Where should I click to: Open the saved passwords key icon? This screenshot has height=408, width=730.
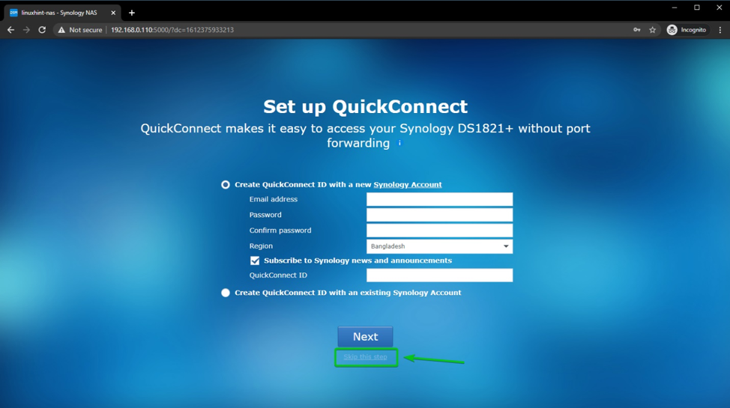pos(636,30)
